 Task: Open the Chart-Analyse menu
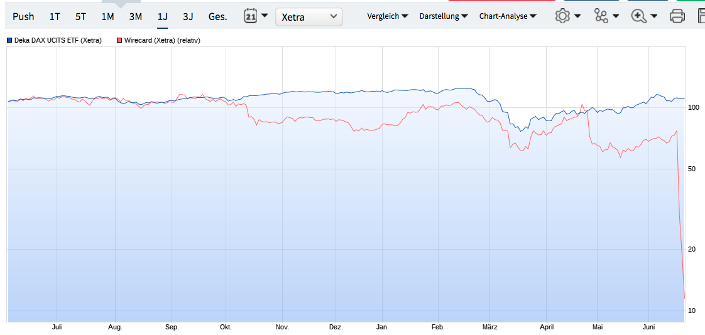tap(508, 16)
